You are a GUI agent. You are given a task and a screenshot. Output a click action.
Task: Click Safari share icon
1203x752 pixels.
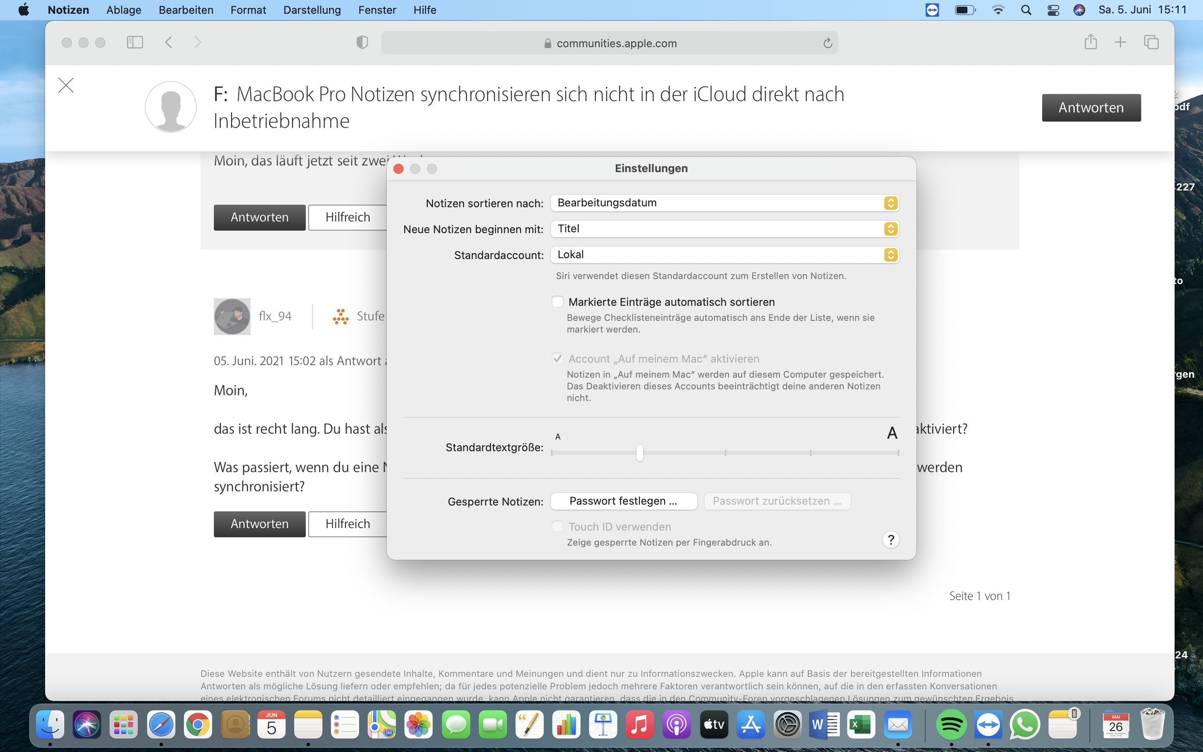(1090, 42)
